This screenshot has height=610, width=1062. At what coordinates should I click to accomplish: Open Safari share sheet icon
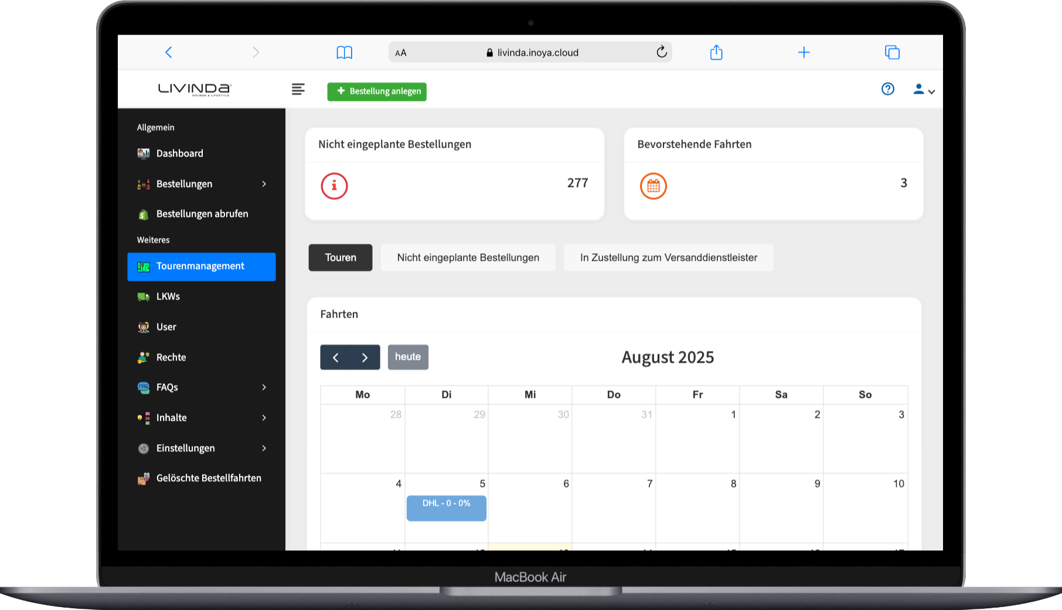click(x=716, y=52)
